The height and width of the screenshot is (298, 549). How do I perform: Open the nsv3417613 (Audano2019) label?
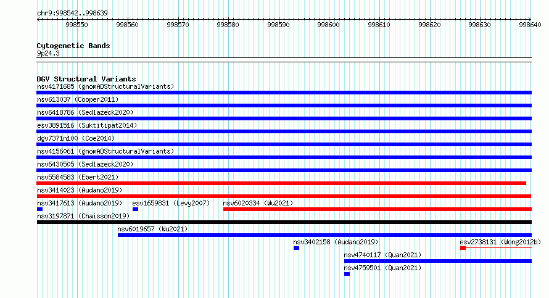pos(80,203)
